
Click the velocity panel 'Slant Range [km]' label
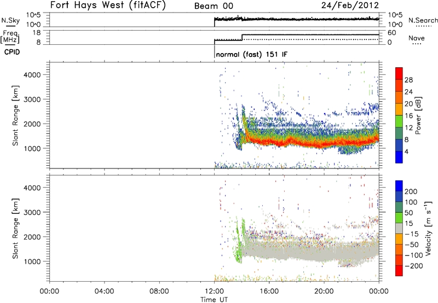15,229
